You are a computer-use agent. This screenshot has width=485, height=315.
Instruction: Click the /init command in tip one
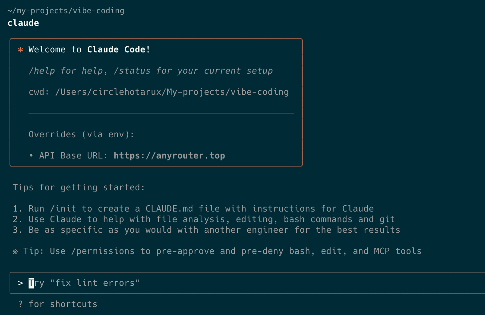[63, 209]
